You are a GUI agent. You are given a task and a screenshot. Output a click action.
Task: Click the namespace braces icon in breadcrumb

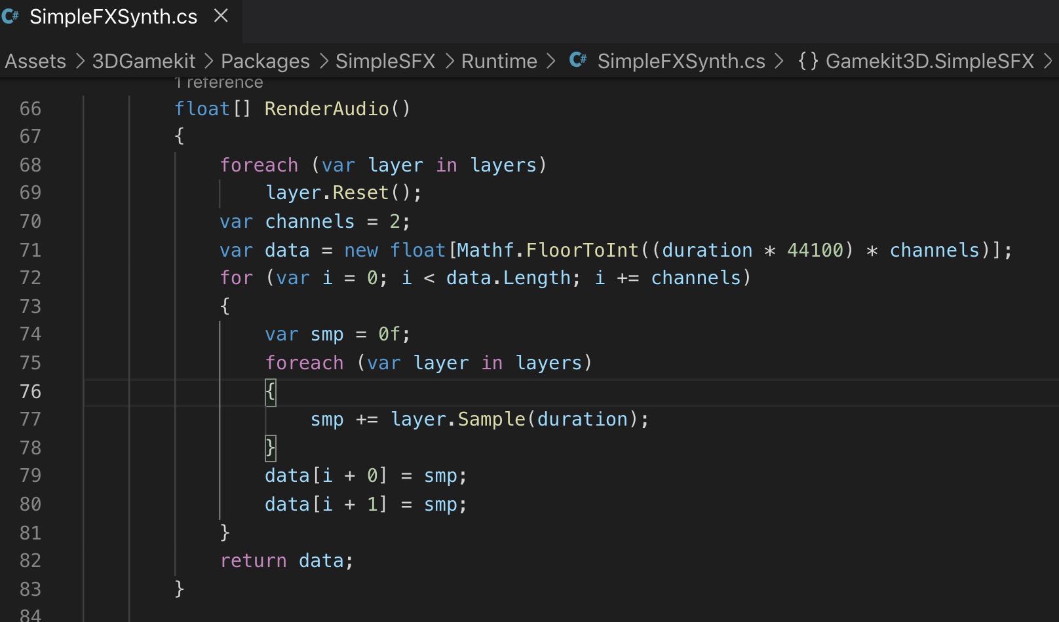coord(808,61)
